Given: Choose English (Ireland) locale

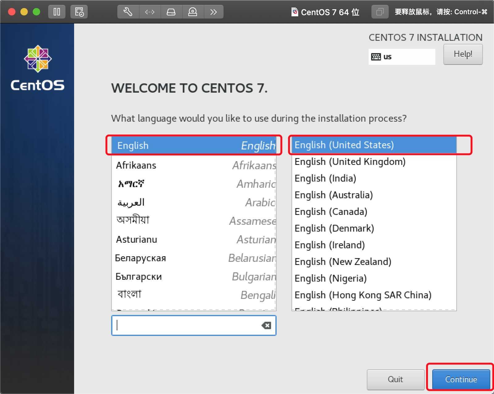Looking at the screenshot, I should [x=374, y=245].
